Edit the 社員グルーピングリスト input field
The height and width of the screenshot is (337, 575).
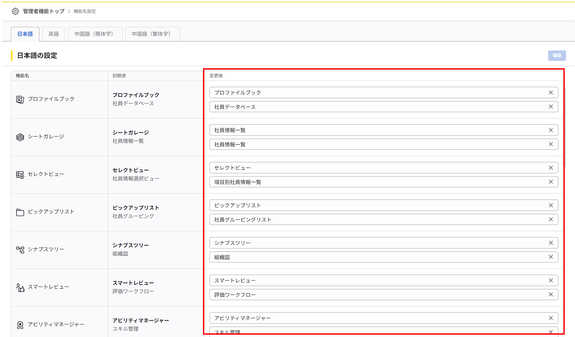tap(378, 220)
